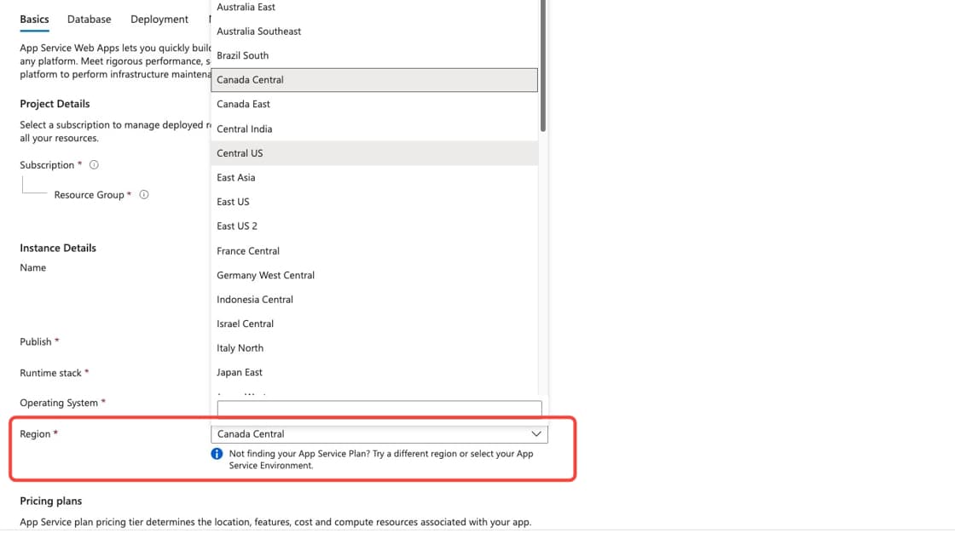
Task: Click the Pricing plans heading
Action: click(x=50, y=501)
